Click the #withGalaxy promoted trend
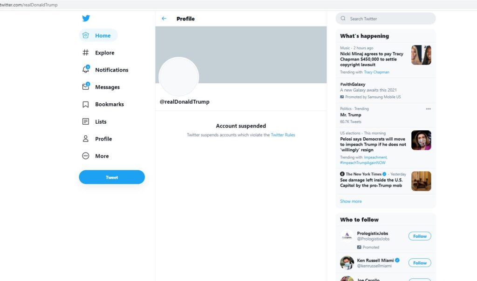Screen dimensions: 477x281 point(353,84)
